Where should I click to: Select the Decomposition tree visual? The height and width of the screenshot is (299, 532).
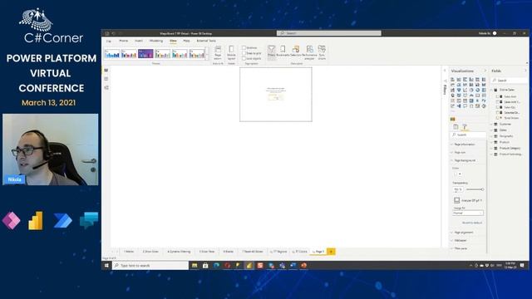459,106
